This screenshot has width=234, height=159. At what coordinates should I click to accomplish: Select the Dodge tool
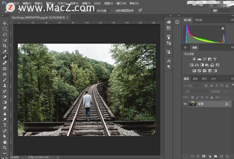click(x=5, y=119)
